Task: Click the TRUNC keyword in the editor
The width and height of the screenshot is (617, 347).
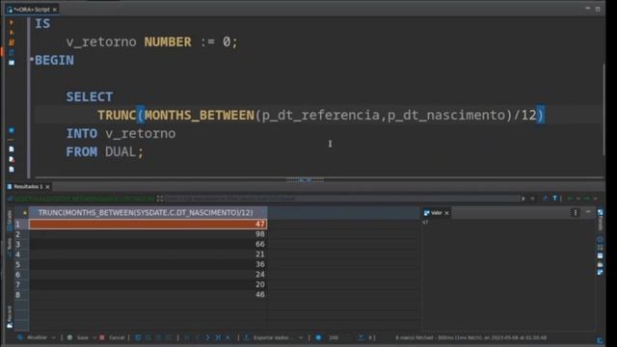Action: pos(117,116)
